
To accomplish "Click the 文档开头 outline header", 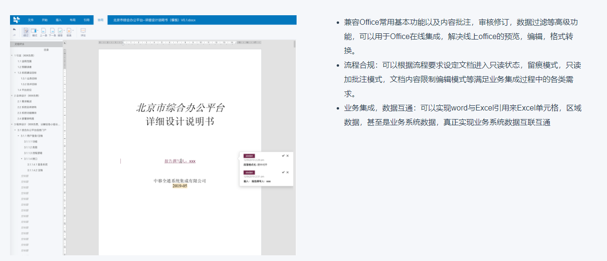I will 36,44.
